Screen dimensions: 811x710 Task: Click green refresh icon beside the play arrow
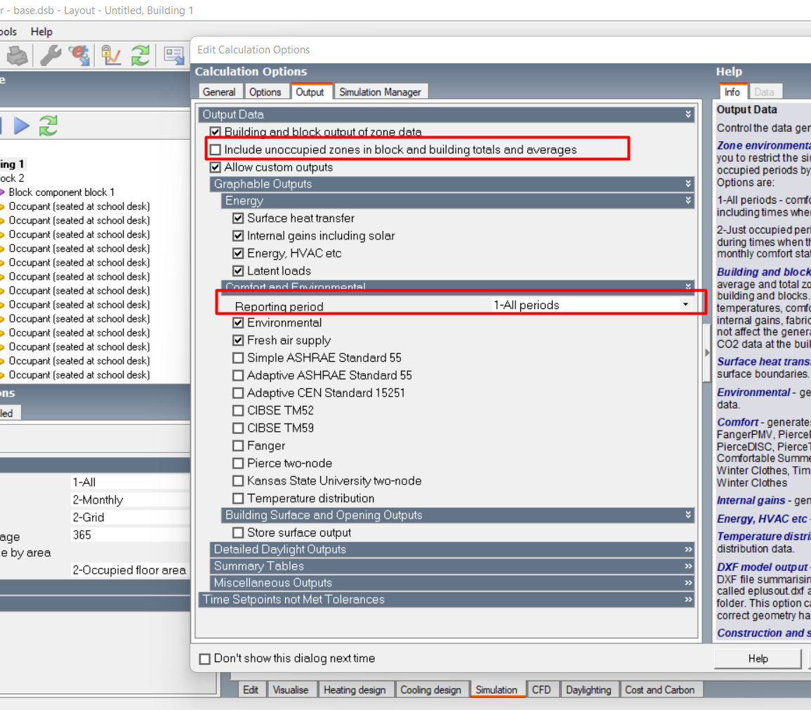[x=48, y=126]
